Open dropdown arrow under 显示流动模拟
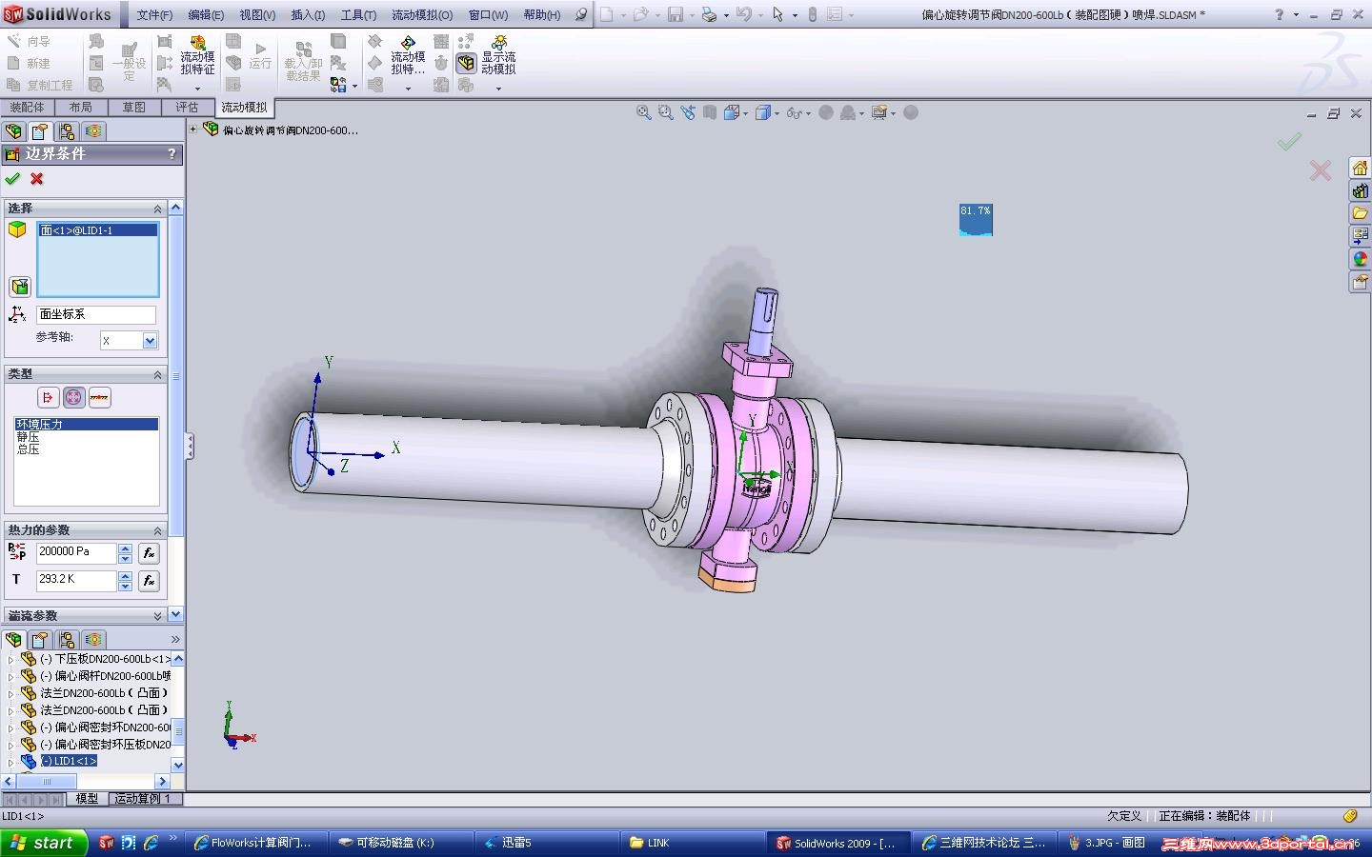The image size is (1372, 857). coord(498,89)
